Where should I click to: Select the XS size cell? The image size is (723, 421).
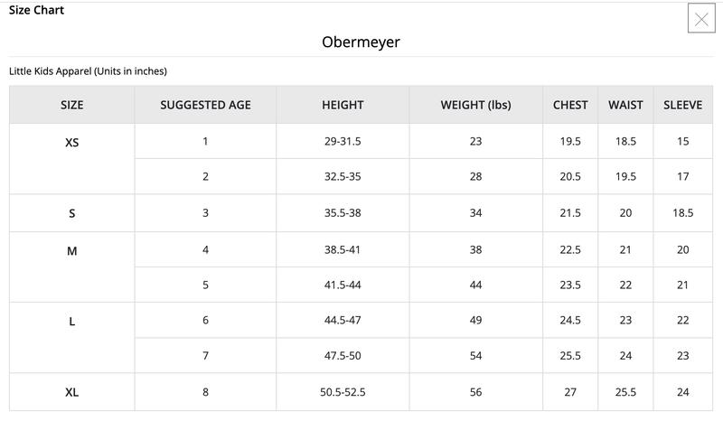72,142
